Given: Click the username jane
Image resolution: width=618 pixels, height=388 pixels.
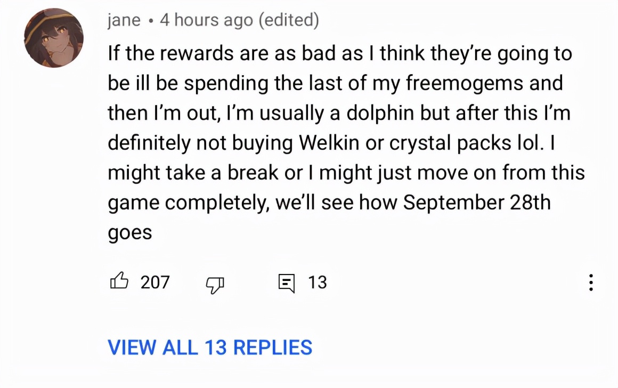Looking at the screenshot, I should click(x=124, y=20).
